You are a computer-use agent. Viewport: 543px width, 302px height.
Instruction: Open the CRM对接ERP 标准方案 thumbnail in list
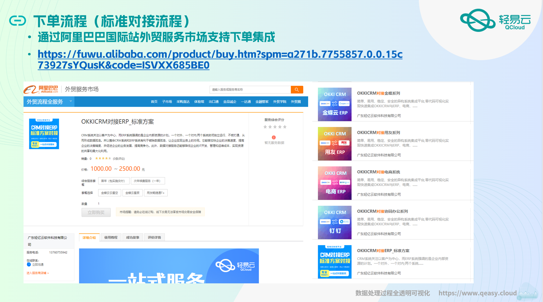click(335, 262)
